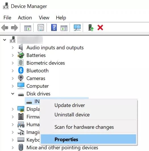Select the Batteries tree label

tap(36, 55)
